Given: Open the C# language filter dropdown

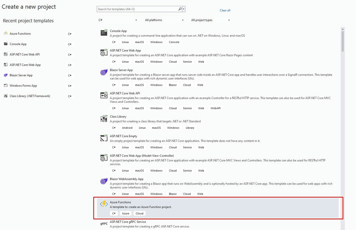Looking at the screenshot, I should tap(117, 20).
